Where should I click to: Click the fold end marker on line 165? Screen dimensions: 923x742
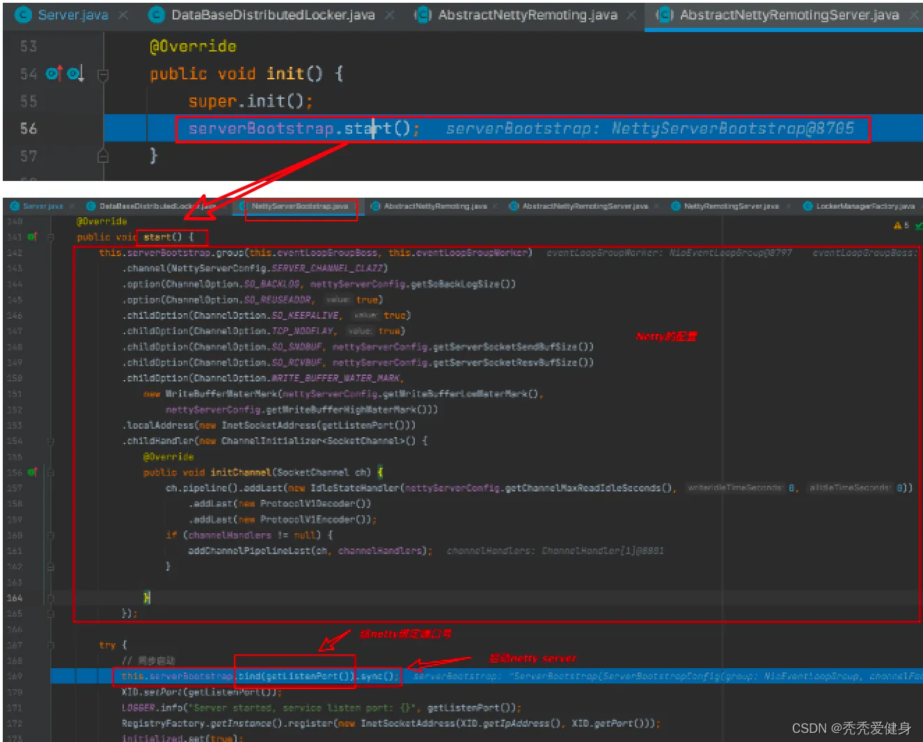click(x=50, y=614)
